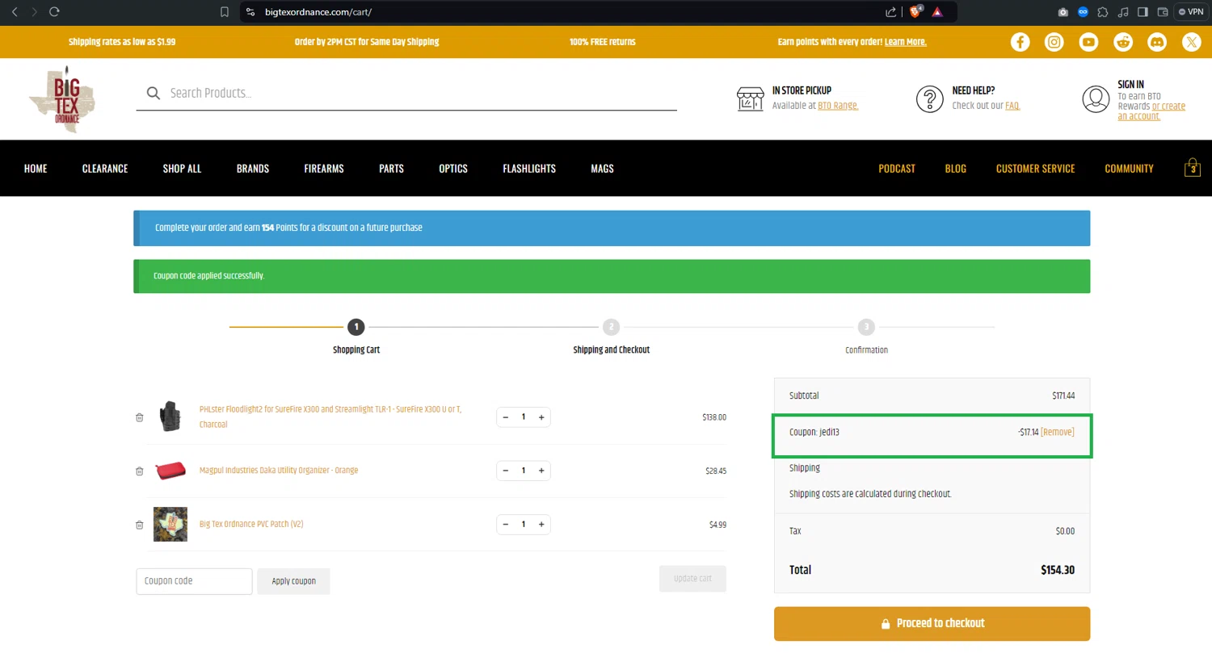The image size is (1212, 653).
Task: Bookmark this page using the bookmark icon
Action: [x=225, y=12]
